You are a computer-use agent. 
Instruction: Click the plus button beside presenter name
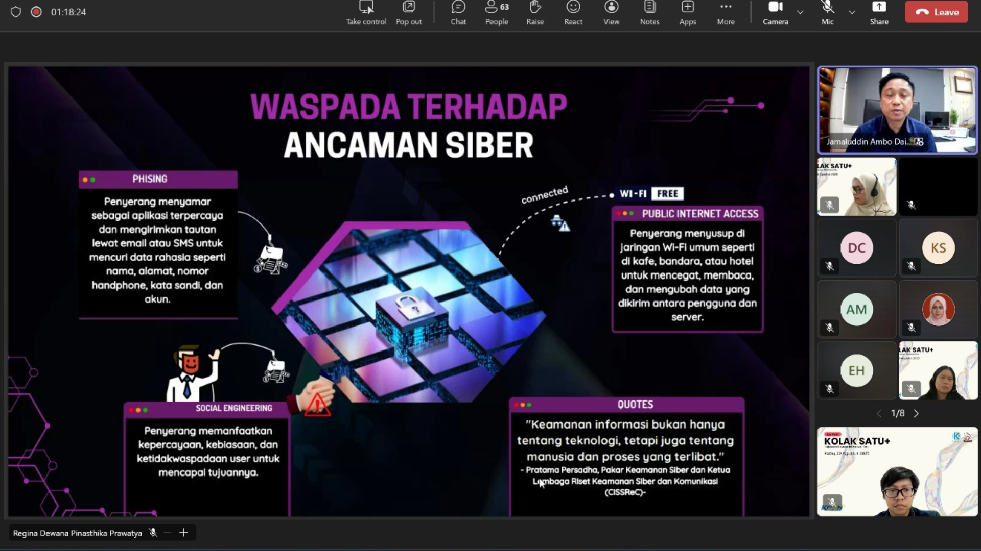pos(183,533)
